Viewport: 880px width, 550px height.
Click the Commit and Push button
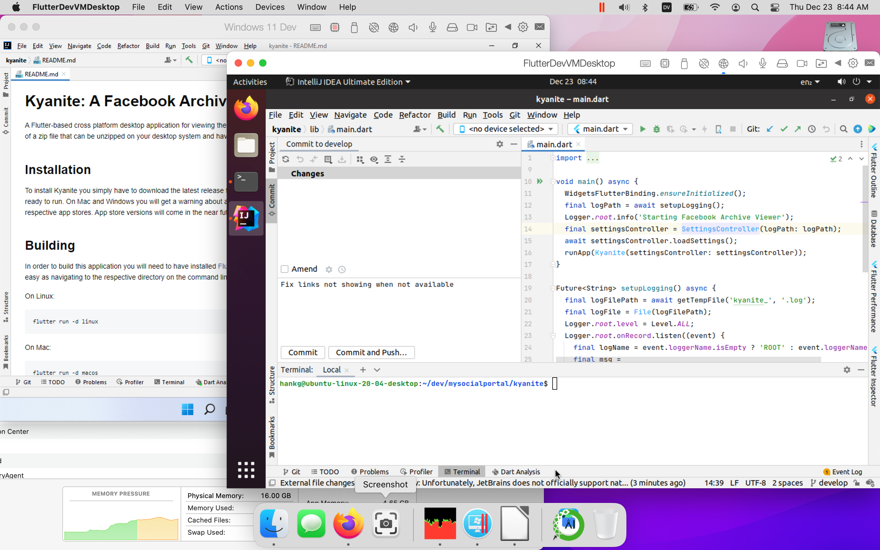pyautogui.click(x=371, y=353)
